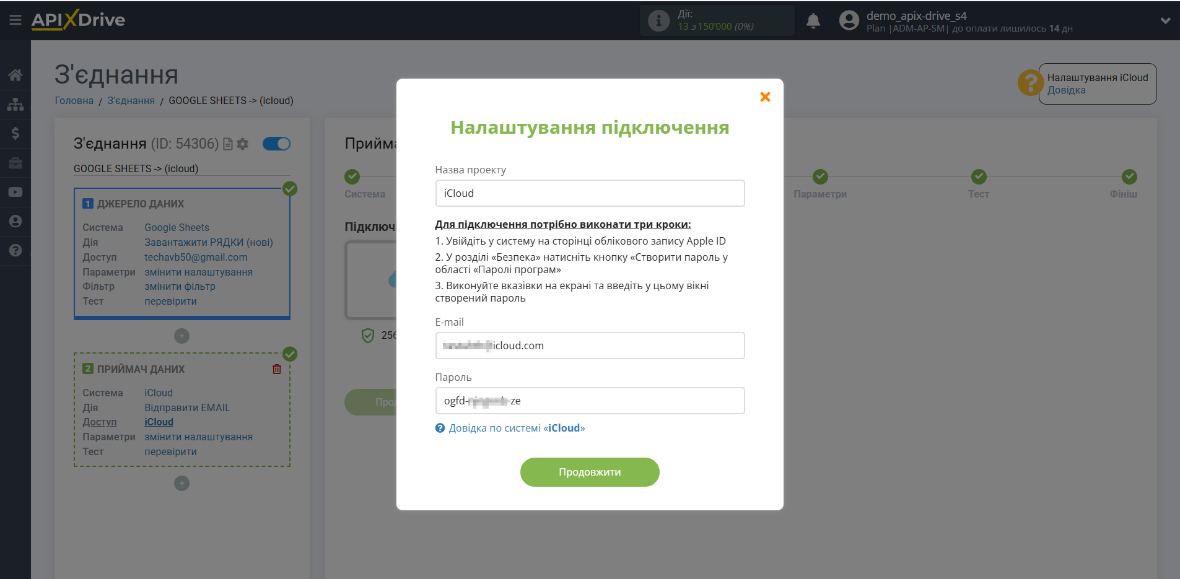Click the ДЖЕРЕЛО ДАНИХ block header
1180x579 pixels.
(141, 204)
